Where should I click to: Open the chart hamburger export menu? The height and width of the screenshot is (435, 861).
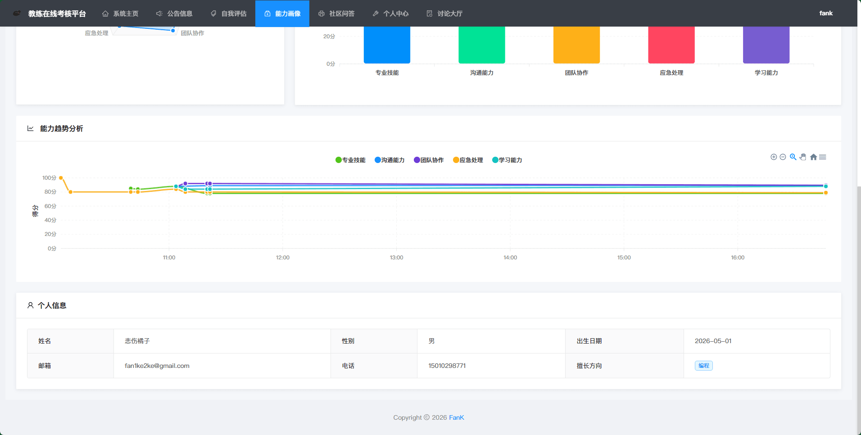tap(823, 157)
